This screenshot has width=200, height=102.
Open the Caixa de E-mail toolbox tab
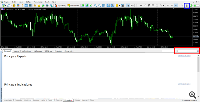pyautogui.click(x=47, y=100)
